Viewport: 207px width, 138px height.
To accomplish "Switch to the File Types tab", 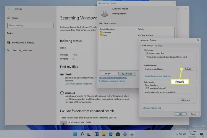I will pyautogui.click(x=159, y=46).
